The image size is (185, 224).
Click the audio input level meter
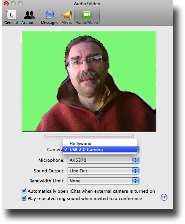click(x=89, y=137)
